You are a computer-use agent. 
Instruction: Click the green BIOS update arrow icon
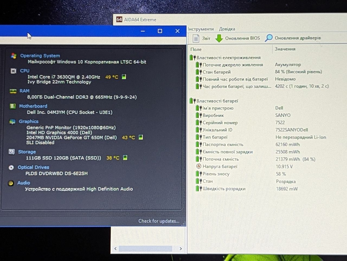click(x=219, y=38)
